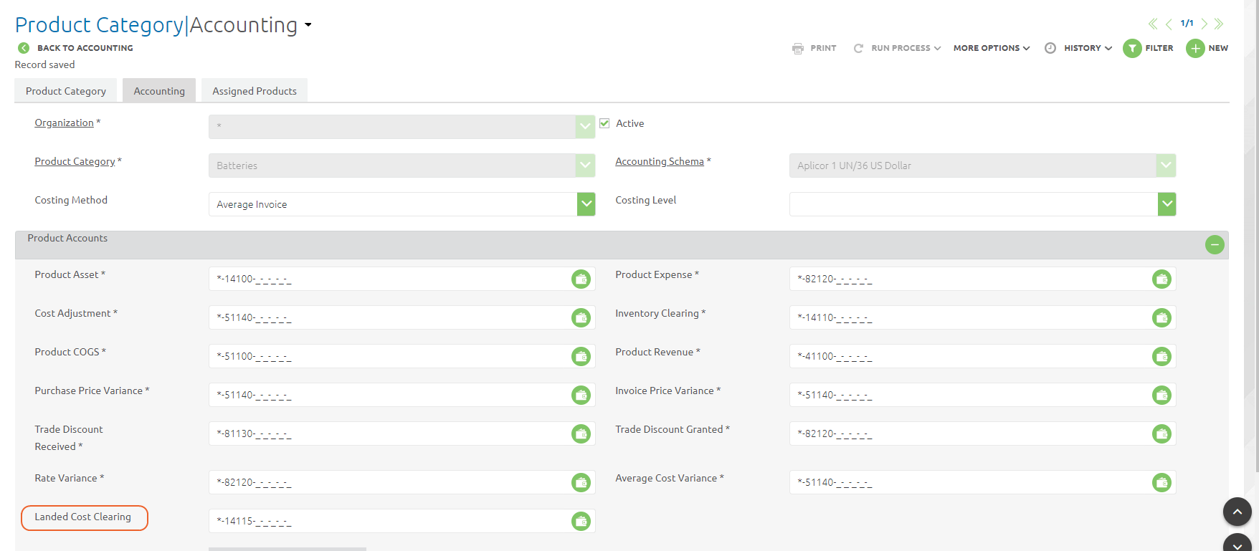Expand the More Options menu
This screenshot has height=551, width=1259.
point(991,48)
